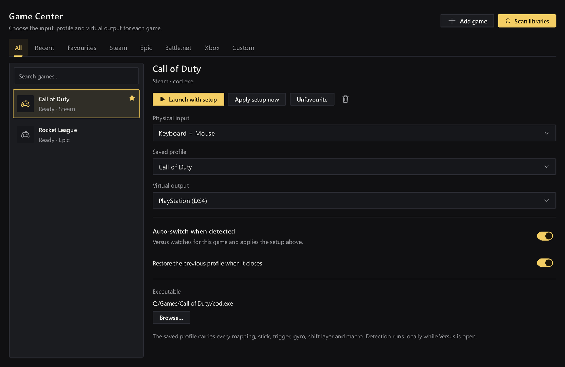The width and height of the screenshot is (565, 367).
Task: Open the Xbox tab
Action: point(212,48)
